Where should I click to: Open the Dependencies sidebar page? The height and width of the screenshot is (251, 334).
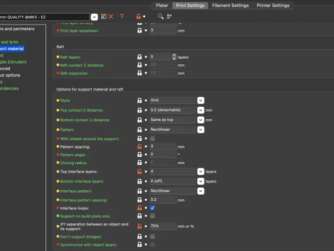coord(9,88)
